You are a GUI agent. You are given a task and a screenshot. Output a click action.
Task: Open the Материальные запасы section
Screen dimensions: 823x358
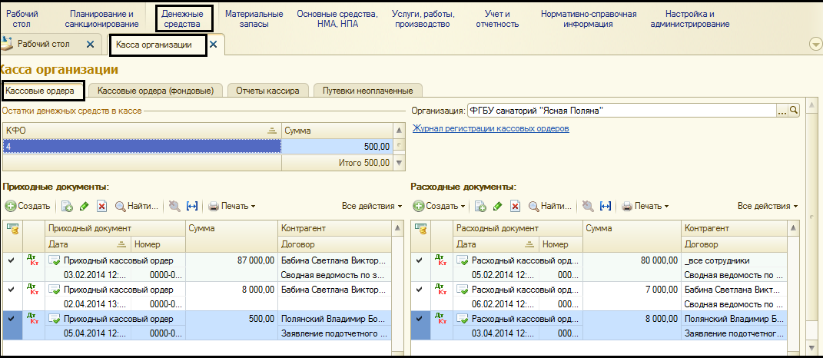point(254,19)
